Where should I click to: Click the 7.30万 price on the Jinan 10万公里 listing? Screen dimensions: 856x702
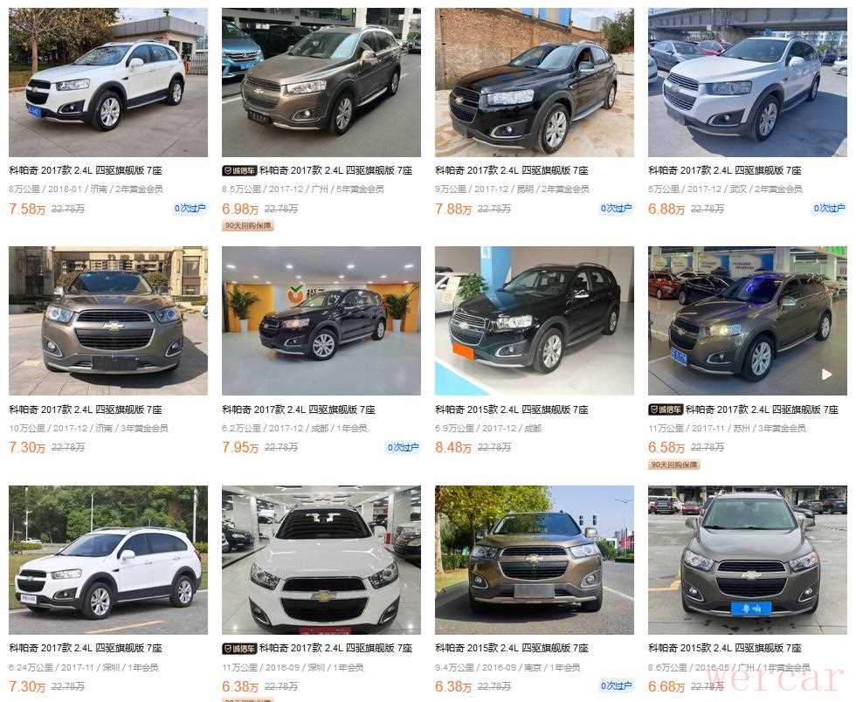(27, 448)
